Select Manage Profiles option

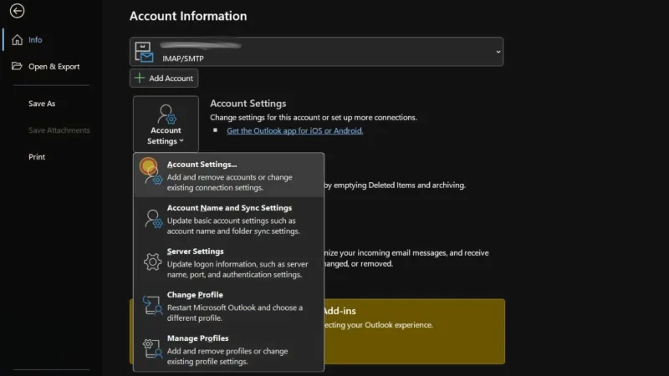coord(228,349)
